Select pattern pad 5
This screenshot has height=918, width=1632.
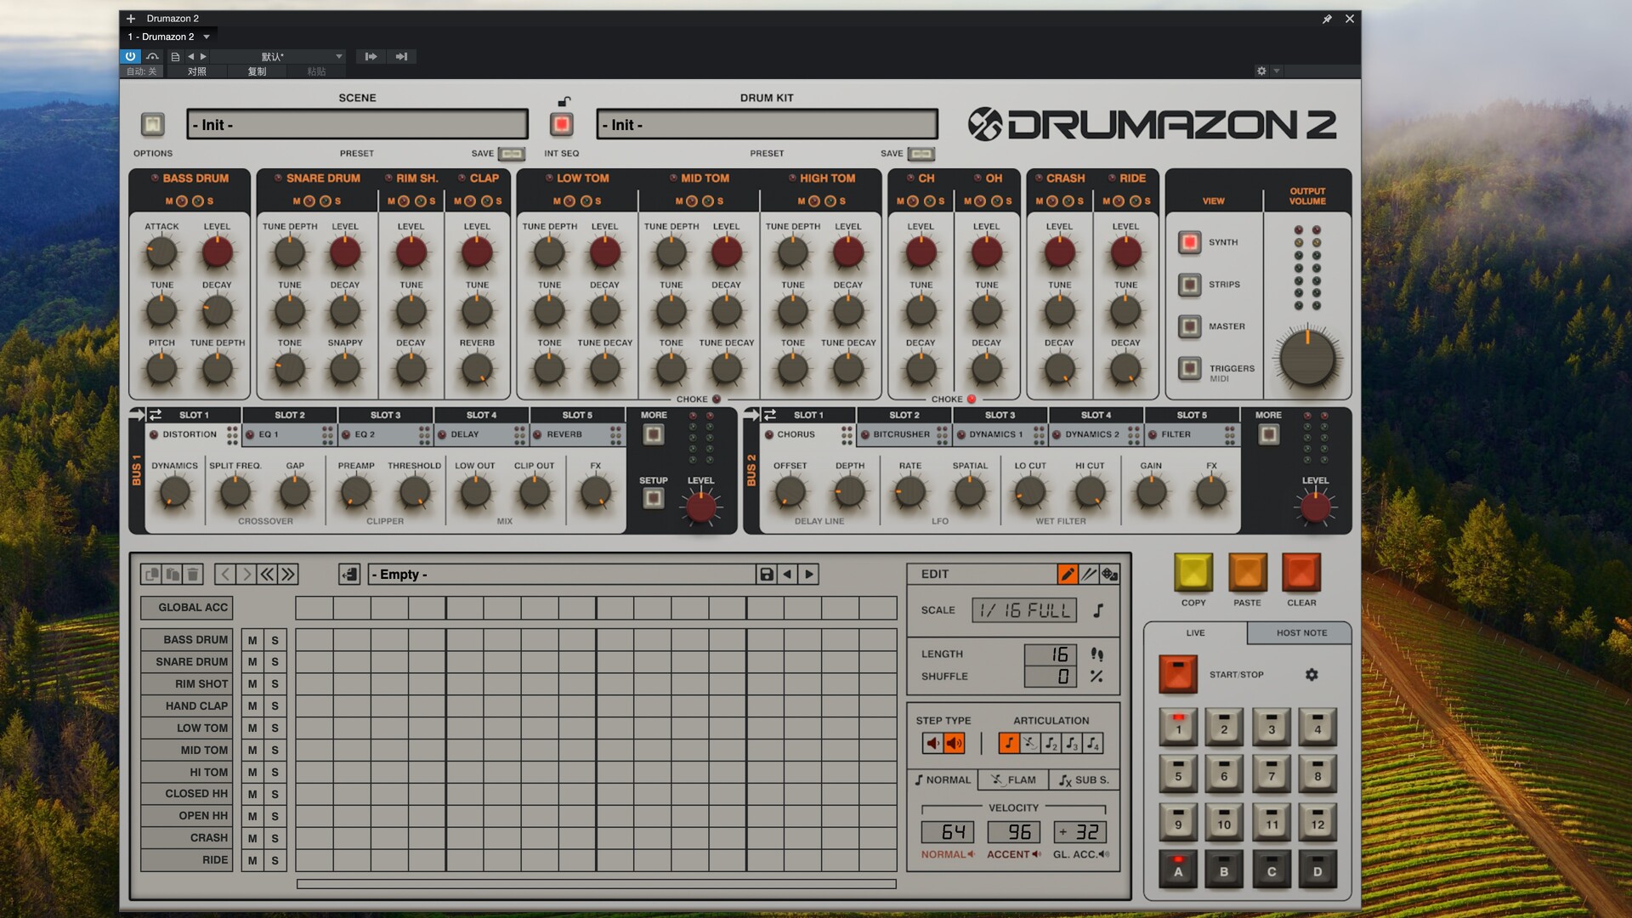(1178, 773)
